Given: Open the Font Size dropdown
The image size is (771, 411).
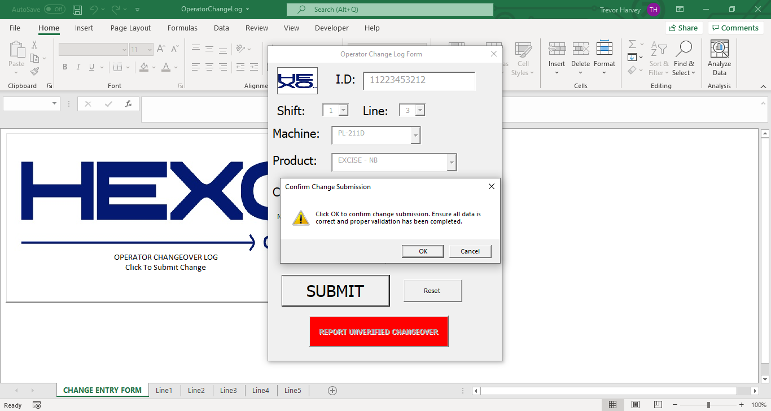Looking at the screenshot, I should pos(150,50).
